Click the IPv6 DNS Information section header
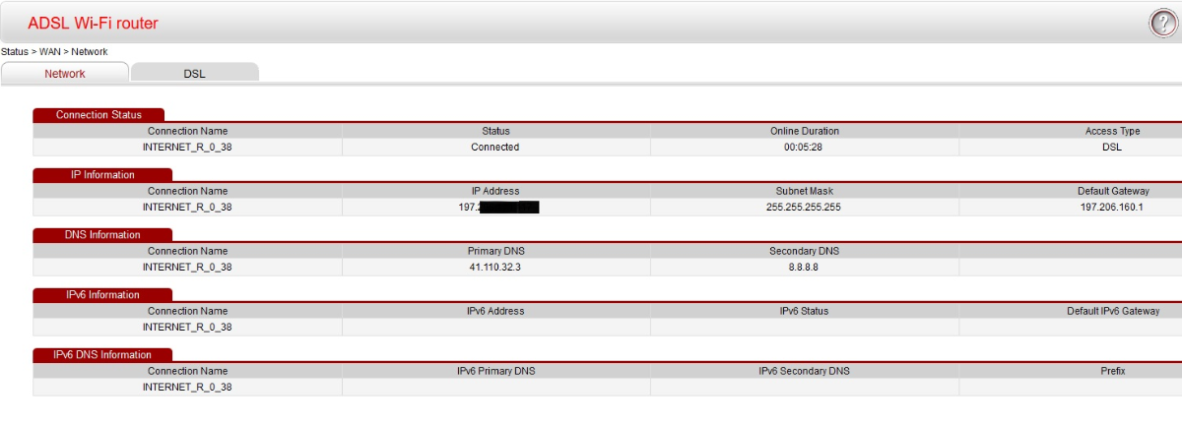Screen dimensions: 1182x424 tap(102, 355)
